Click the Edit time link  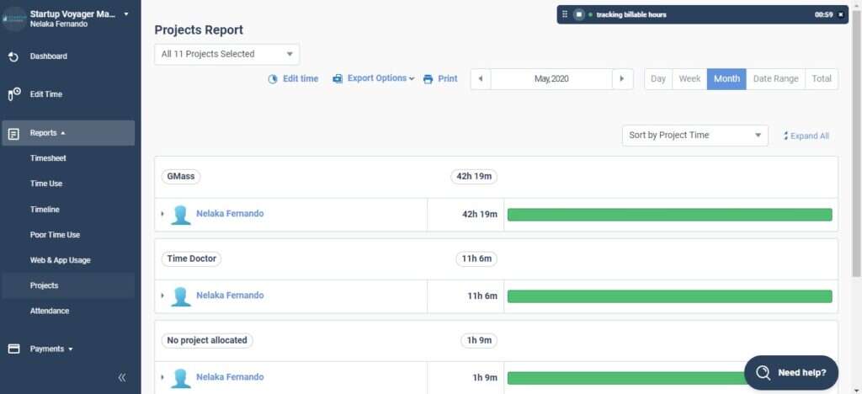(x=301, y=78)
